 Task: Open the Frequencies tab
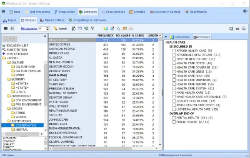tap(65, 12)
